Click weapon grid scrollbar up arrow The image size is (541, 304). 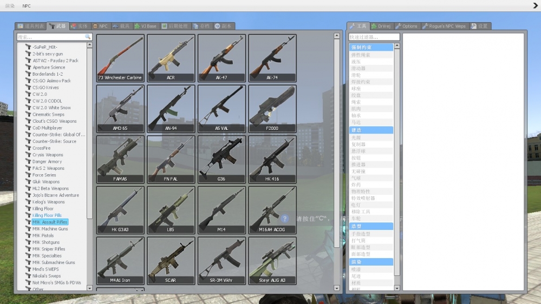point(337,36)
